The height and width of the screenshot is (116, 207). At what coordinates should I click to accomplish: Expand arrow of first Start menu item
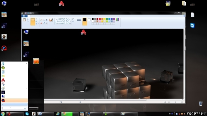coord(26,64)
